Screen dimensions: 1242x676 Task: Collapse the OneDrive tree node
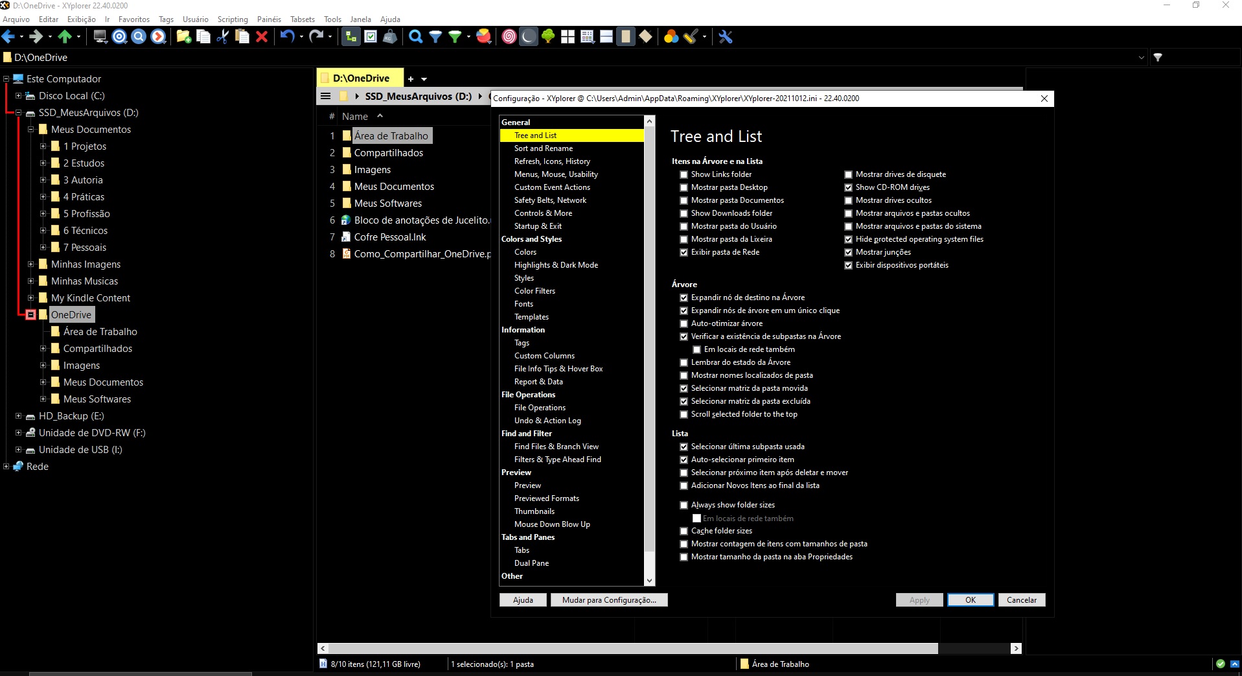(x=30, y=315)
